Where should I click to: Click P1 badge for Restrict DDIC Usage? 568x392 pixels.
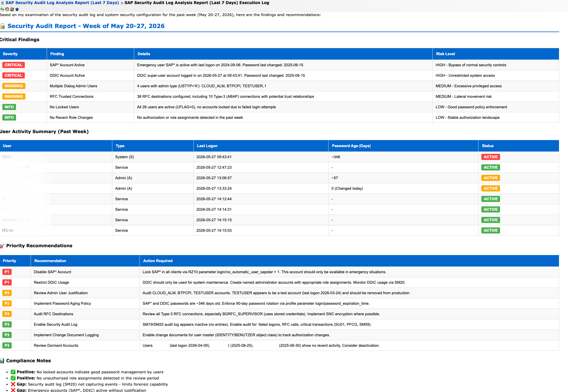[x=7, y=283]
